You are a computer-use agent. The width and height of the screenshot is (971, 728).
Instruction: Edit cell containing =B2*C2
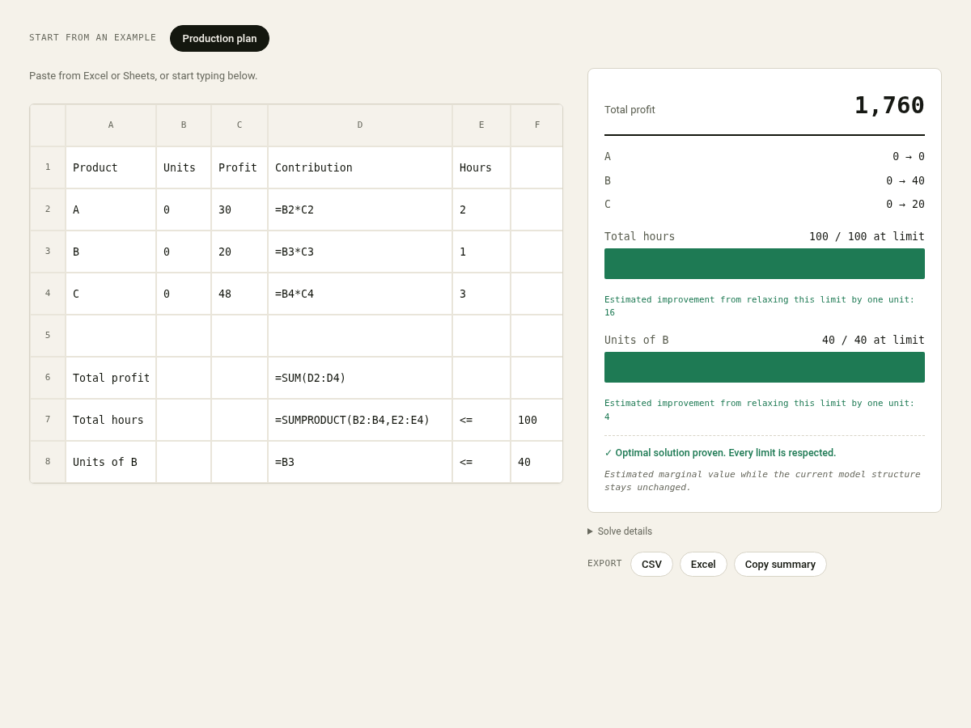[x=360, y=210]
